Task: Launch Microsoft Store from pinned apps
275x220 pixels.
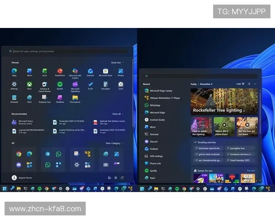Action: click(105, 71)
